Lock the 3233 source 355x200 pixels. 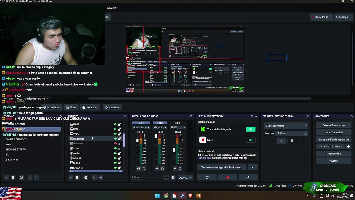[x=120, y=129]
